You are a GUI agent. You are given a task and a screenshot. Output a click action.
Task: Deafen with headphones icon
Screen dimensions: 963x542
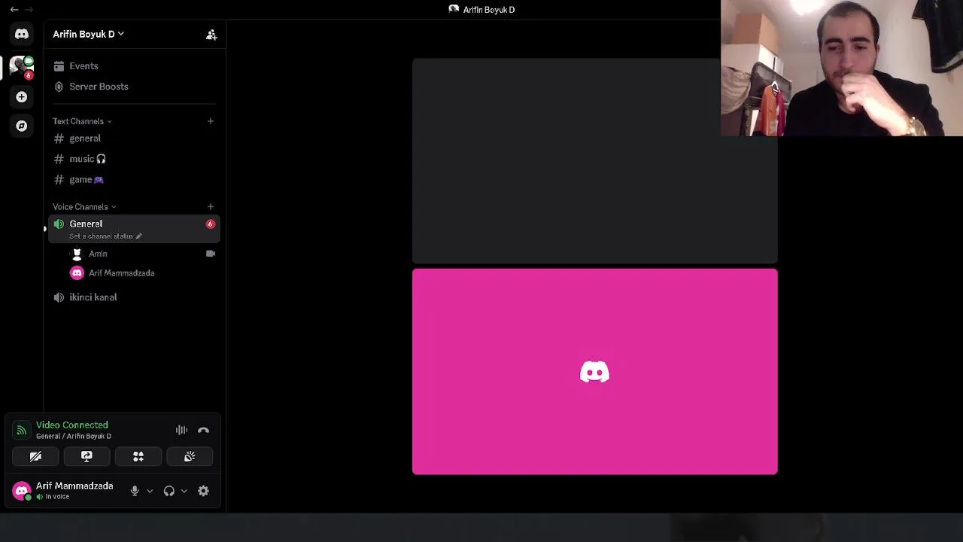point(169,491)
